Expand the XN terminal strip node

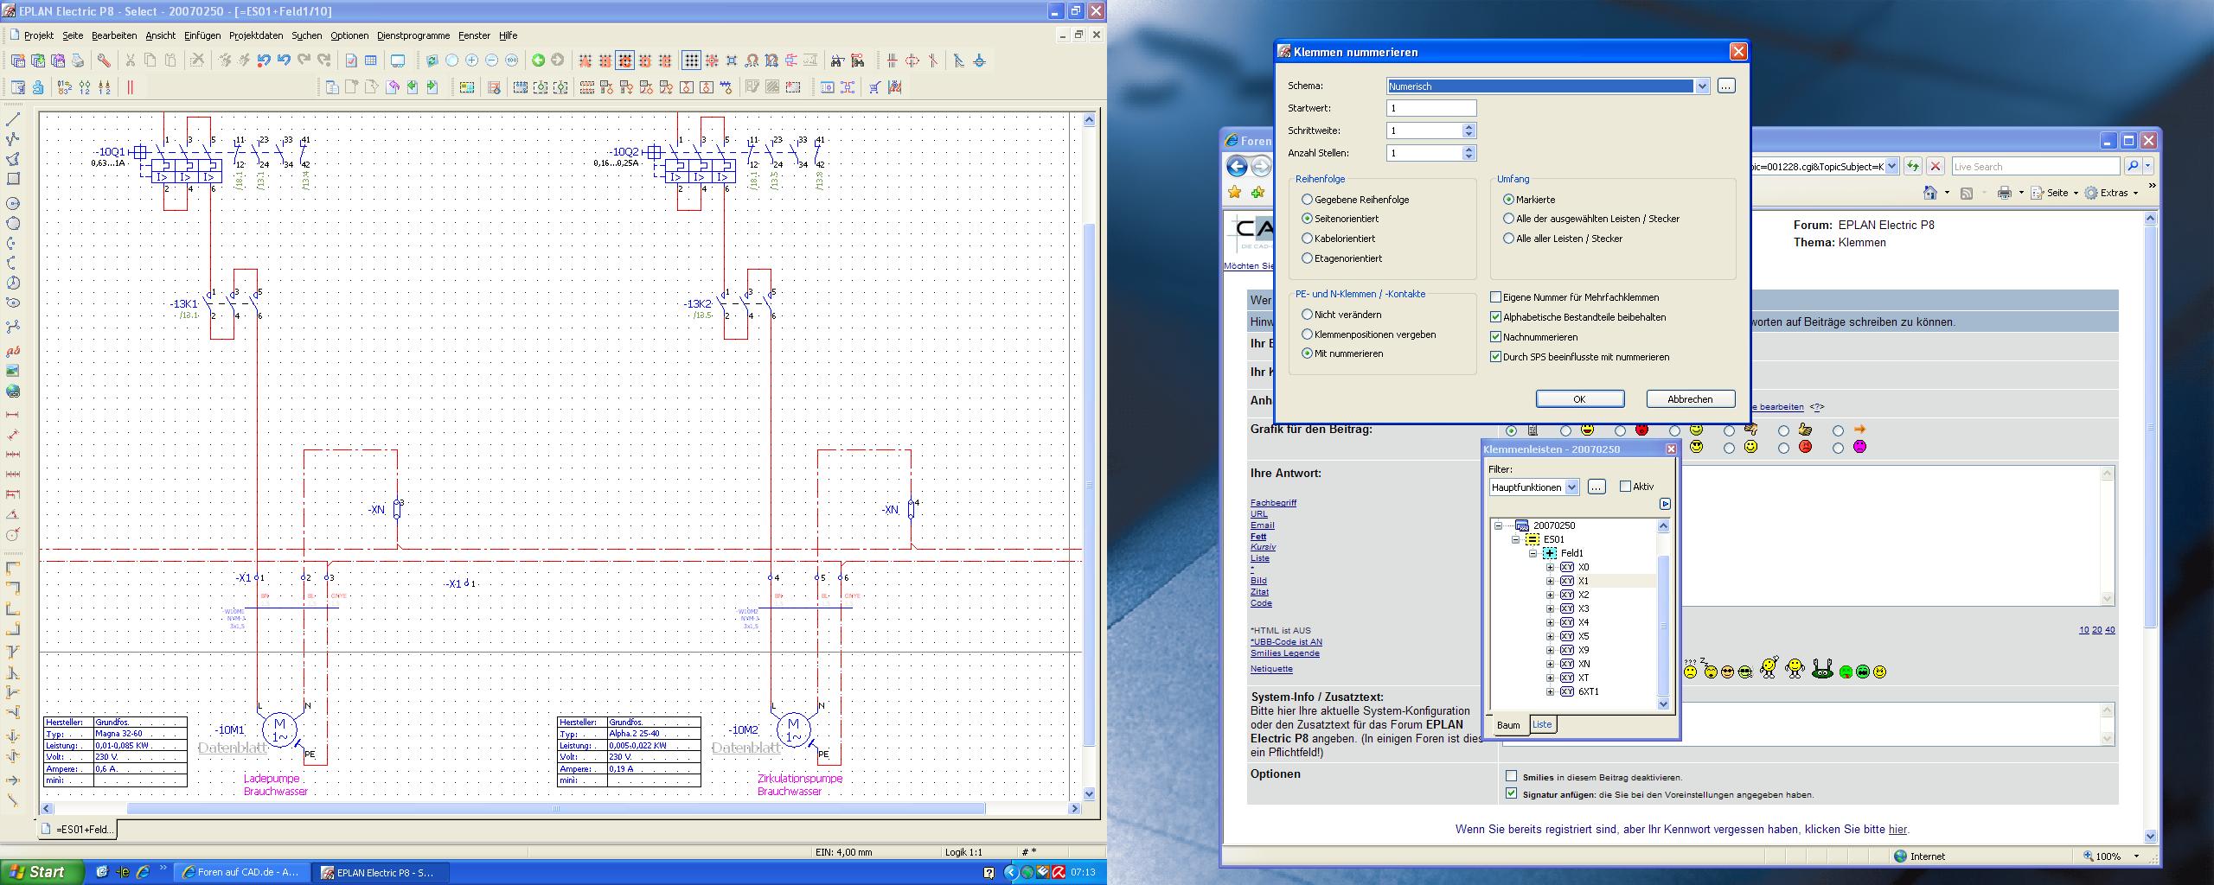(x=1550, y=665)
